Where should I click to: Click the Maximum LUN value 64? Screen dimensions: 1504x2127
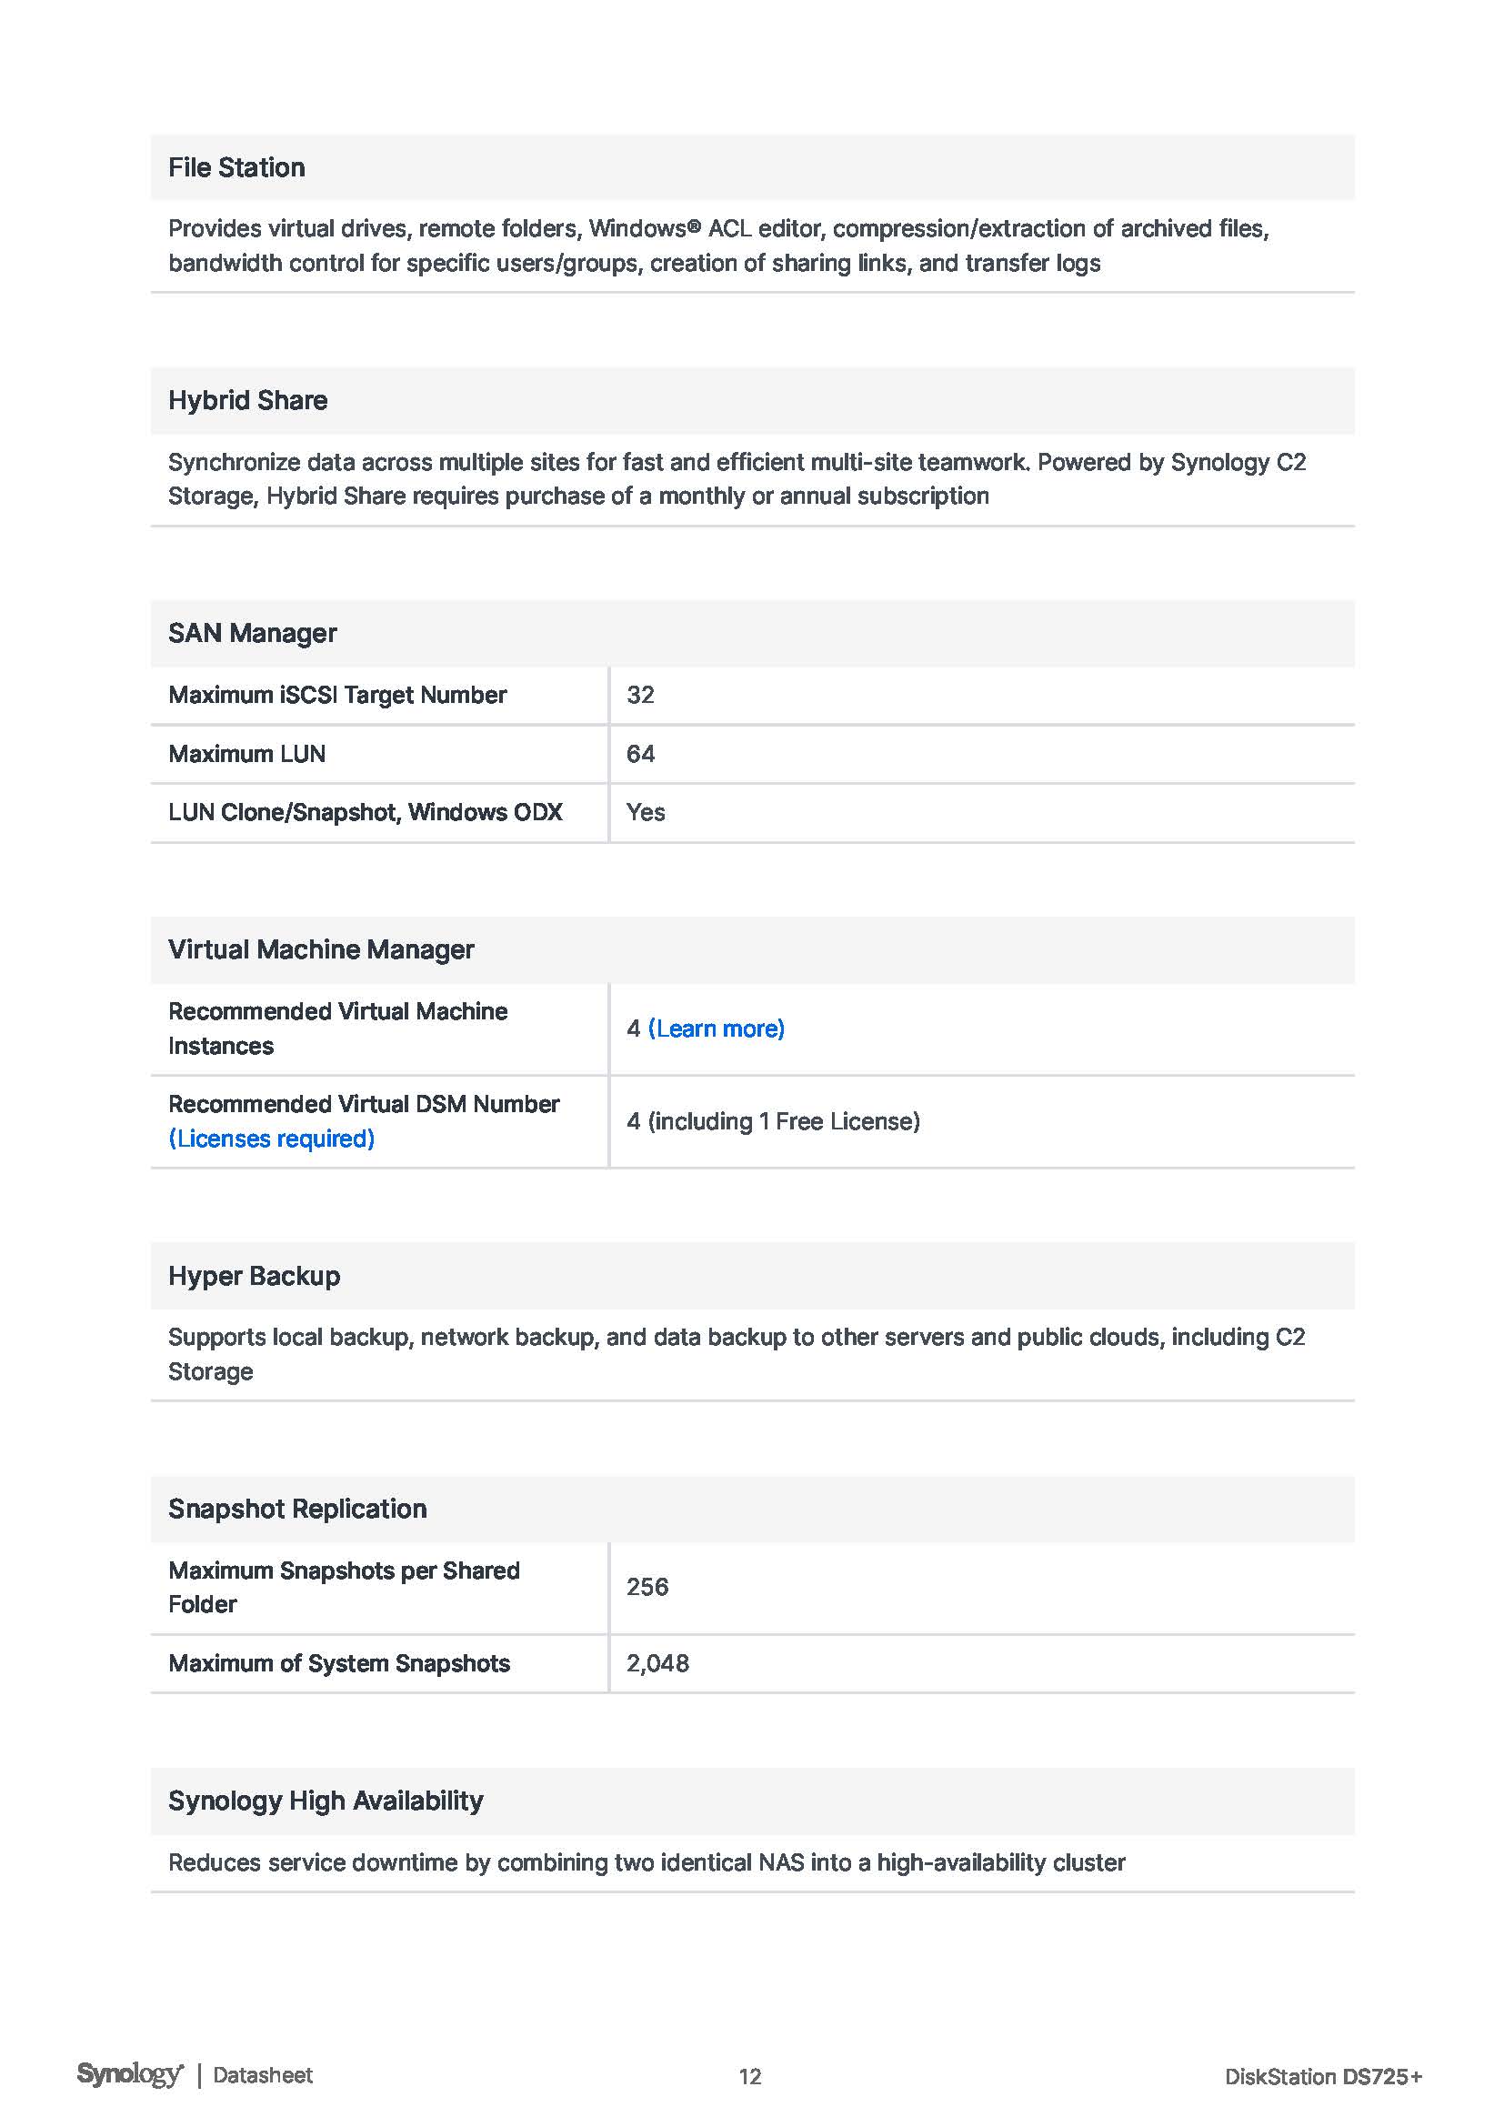coord(640,754)
